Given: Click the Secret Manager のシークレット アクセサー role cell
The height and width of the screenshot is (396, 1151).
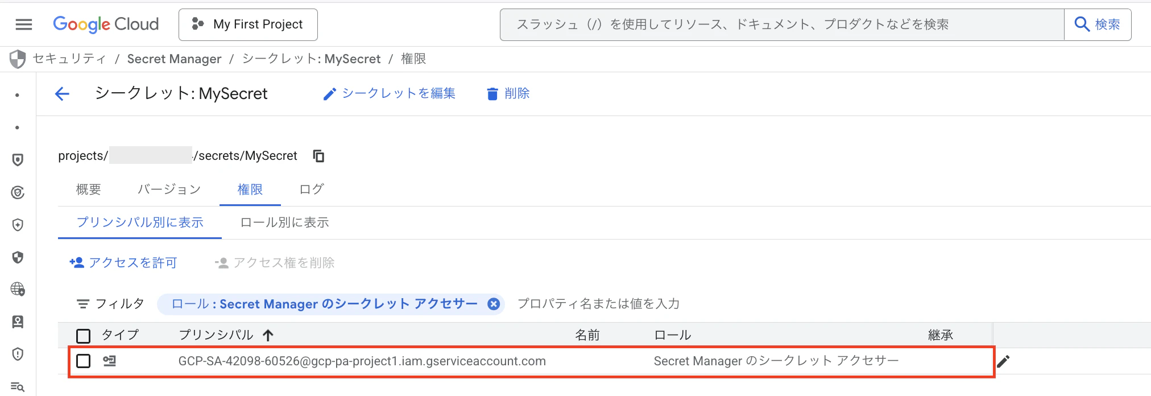Looking at the screenshot, I should click(776, 361).
